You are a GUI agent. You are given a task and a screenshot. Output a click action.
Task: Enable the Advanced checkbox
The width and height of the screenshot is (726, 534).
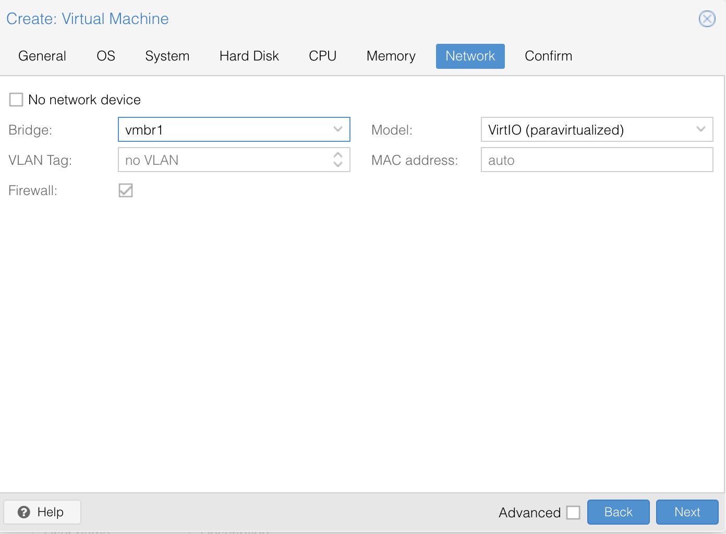coord(573,513)
